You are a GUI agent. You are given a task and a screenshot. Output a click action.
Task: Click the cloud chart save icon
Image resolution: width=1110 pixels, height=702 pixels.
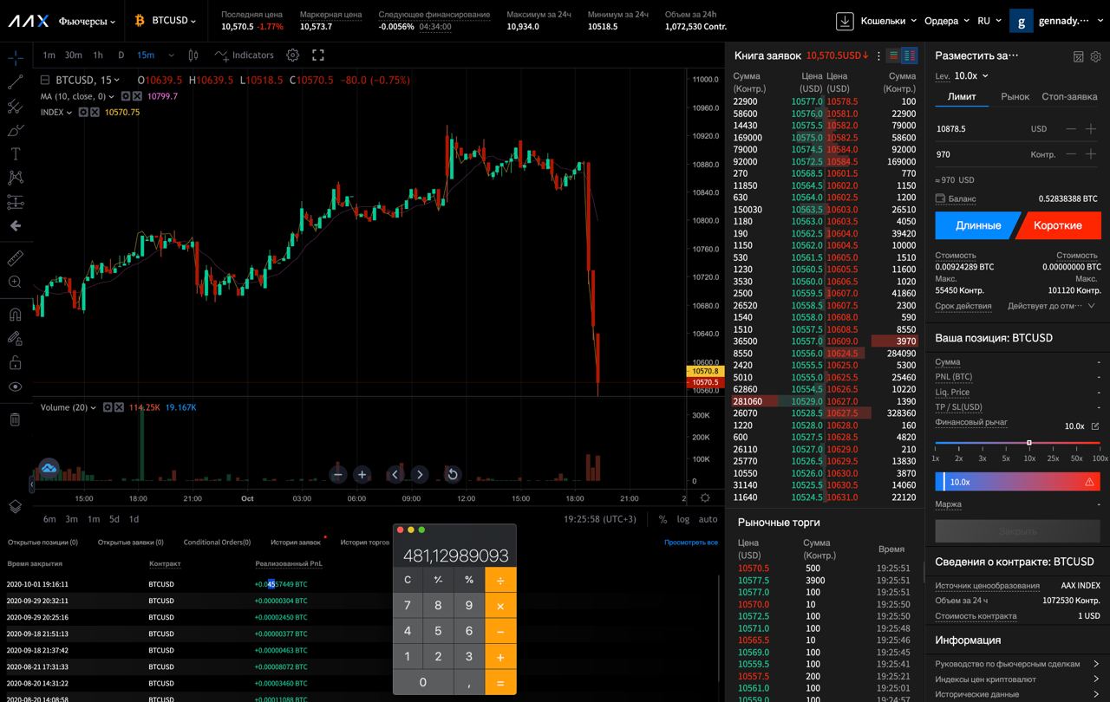49,468
